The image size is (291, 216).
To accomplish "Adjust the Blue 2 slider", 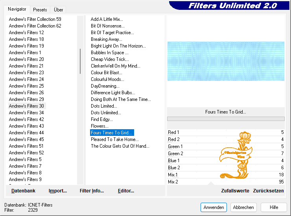I will [x=226, y=168].
